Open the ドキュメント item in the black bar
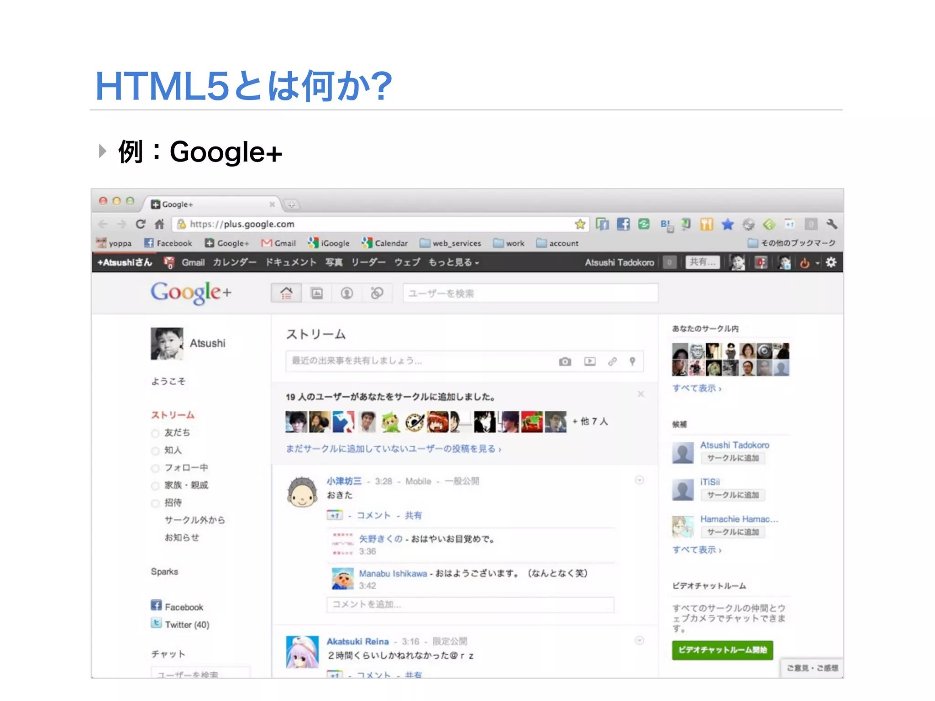Image resolution: width=935 pixels, height=701 pixels. pos(291,262)
